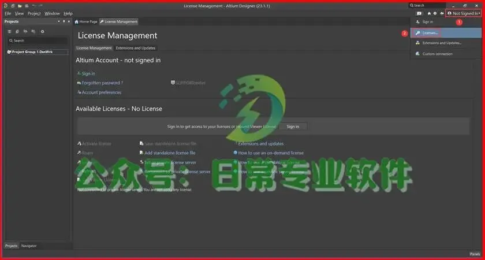Choose Sign in from the account menu
The width and height of the screenshot is (485, 260).
point(446,22)
